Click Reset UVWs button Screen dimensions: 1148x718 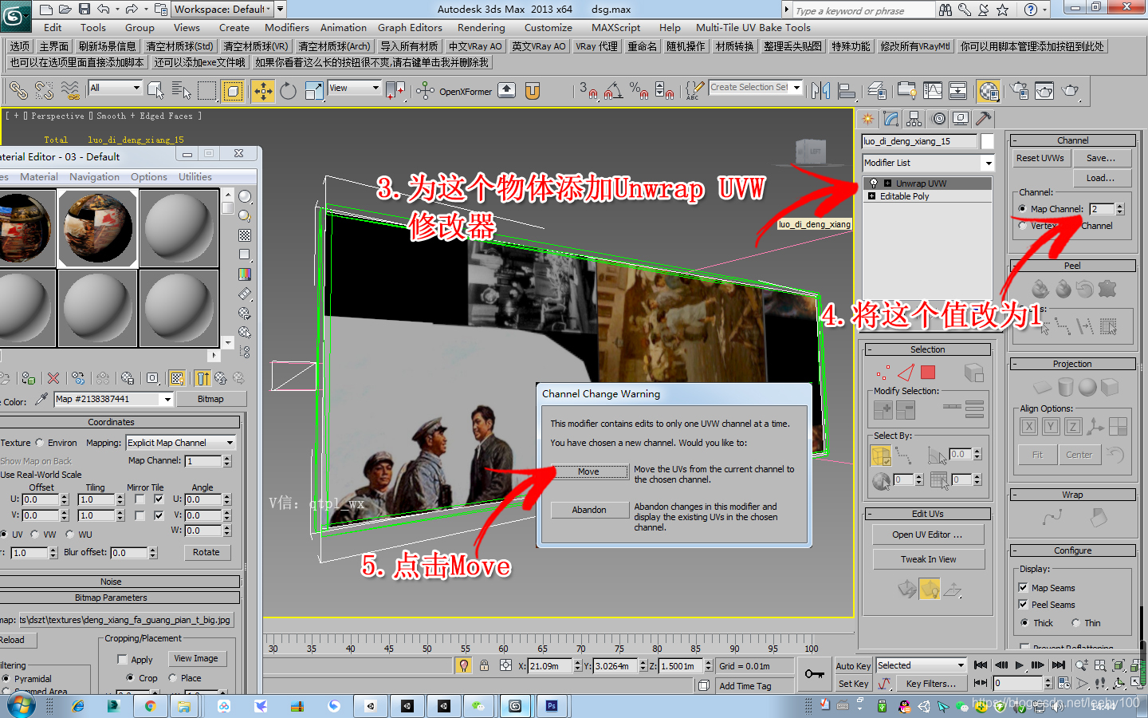click(x=1040, y=158)
